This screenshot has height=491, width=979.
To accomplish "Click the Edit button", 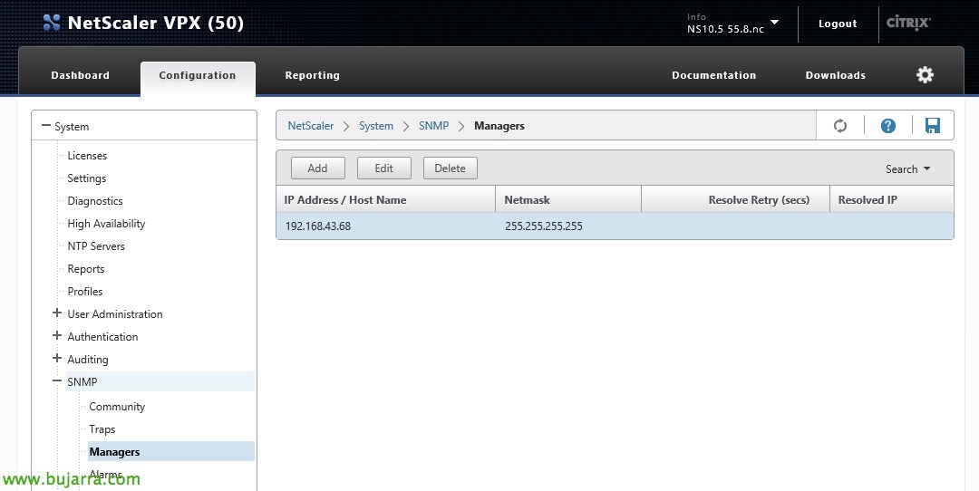I will point(384,168).
